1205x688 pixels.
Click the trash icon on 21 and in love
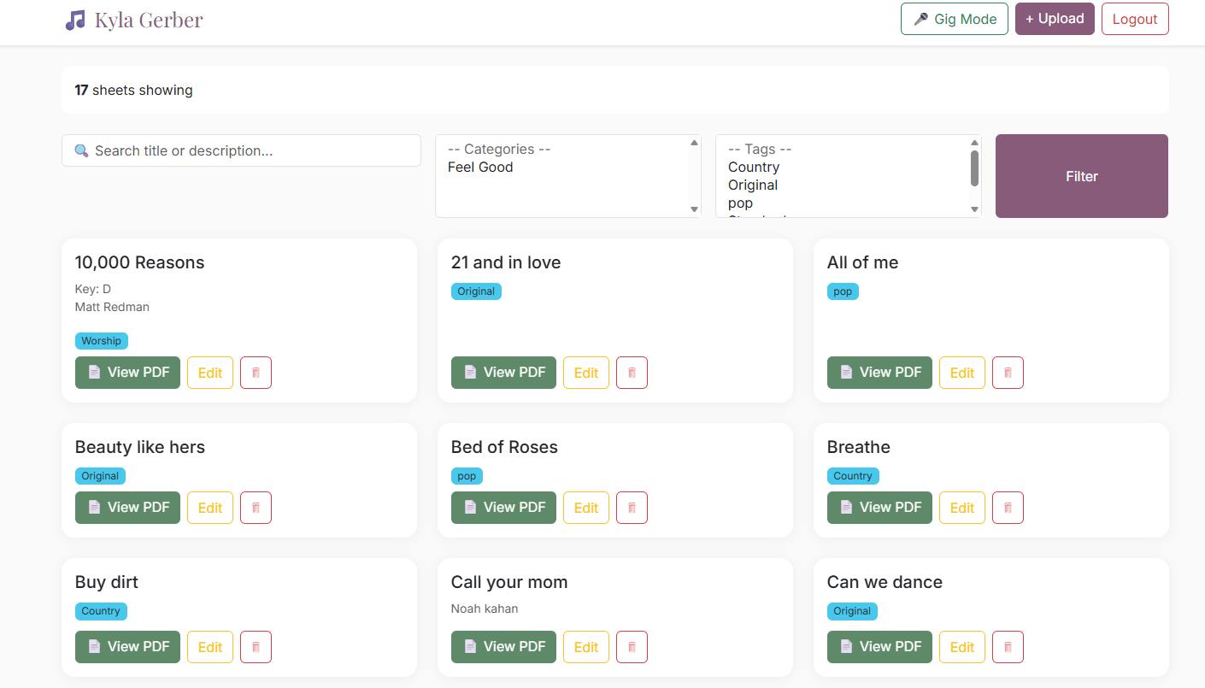tap(632, 373)
